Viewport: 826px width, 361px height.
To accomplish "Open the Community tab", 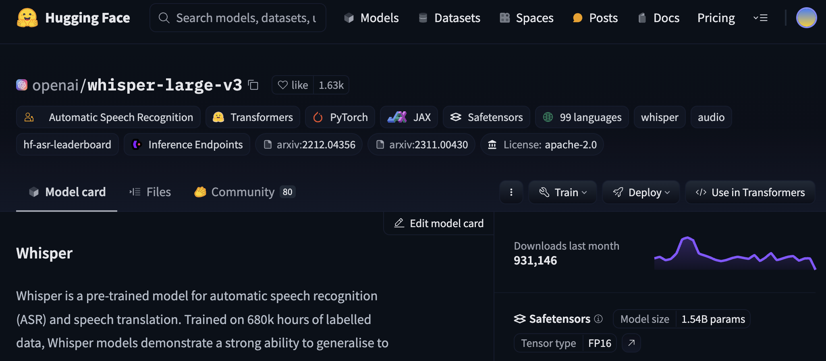I will click(x=245, y=192).
